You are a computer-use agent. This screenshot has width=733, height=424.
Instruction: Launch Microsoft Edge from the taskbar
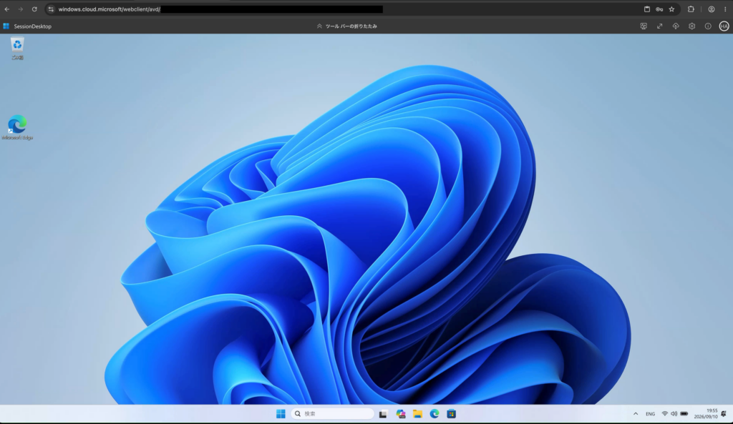click(435, 414)
